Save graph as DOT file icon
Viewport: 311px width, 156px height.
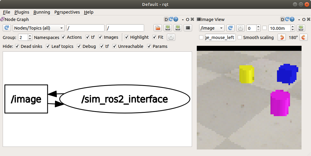click(x=168, y=28)
